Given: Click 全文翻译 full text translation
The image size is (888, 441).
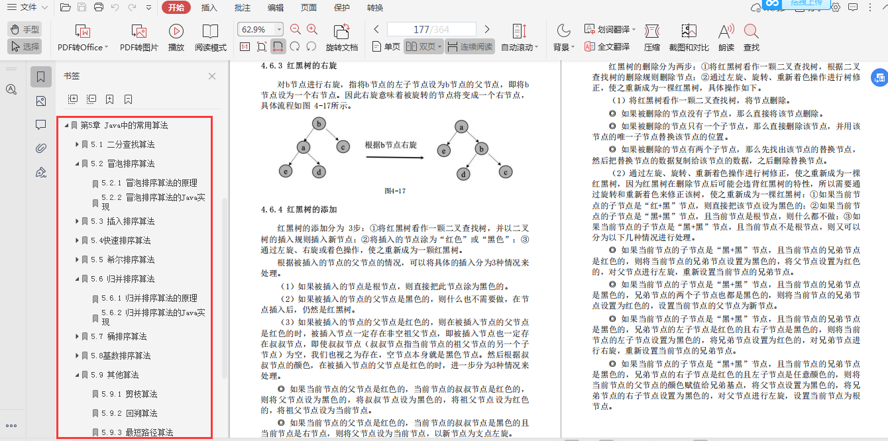Looking at the screenshot, I should pos(607,46).
